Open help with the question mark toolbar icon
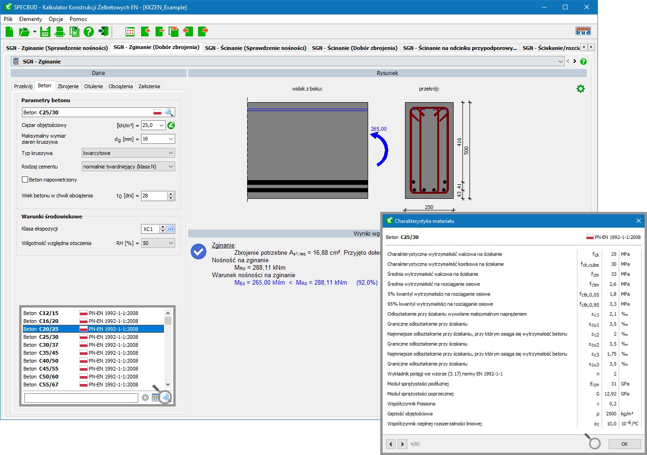This screenshot has width=647, height=455. coord(89,32)
